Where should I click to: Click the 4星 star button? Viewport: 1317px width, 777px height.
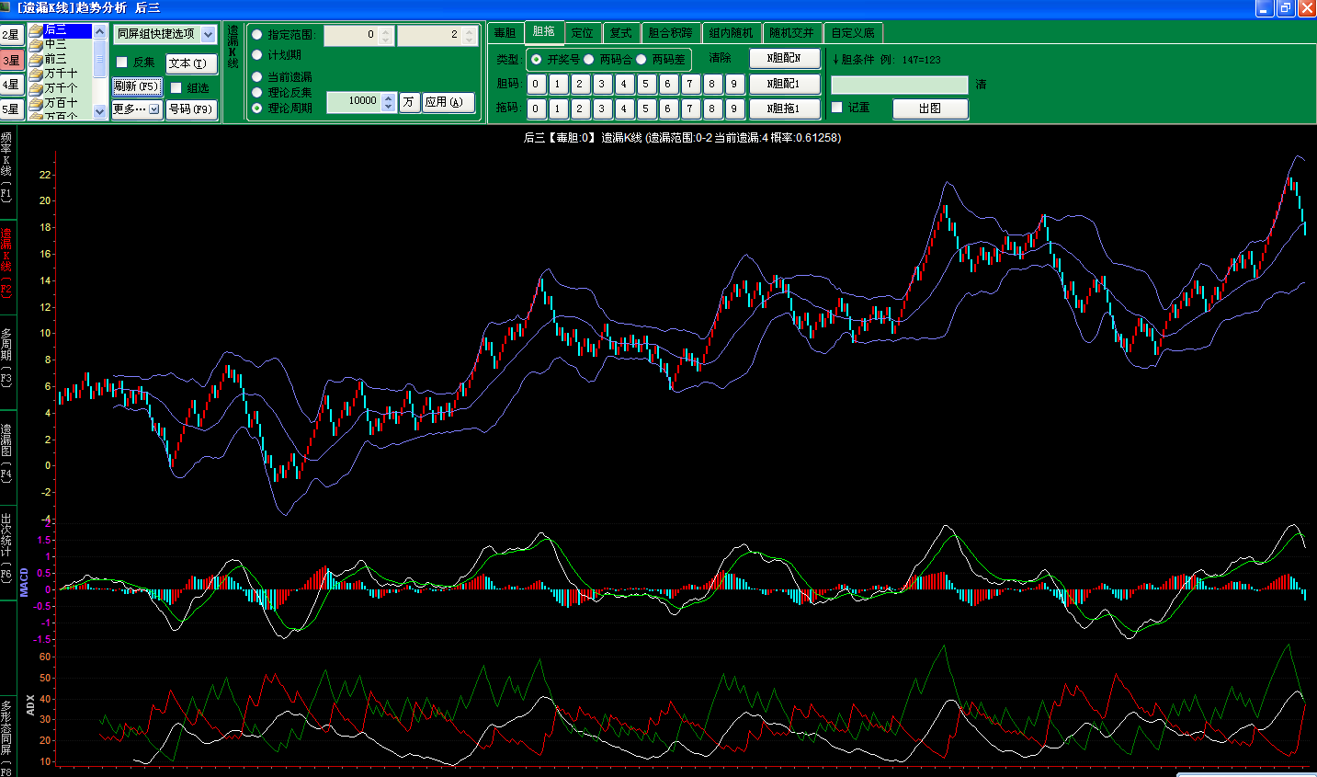tap(11, 85)
